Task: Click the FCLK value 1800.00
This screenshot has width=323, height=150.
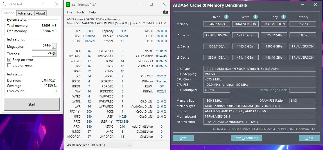Action: pos(161,36)
